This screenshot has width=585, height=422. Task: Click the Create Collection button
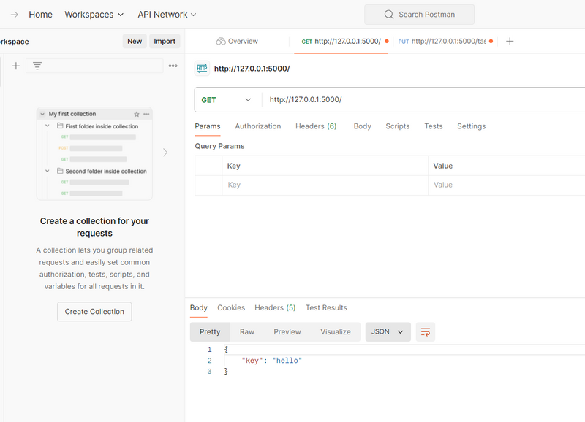click(94, 312)
